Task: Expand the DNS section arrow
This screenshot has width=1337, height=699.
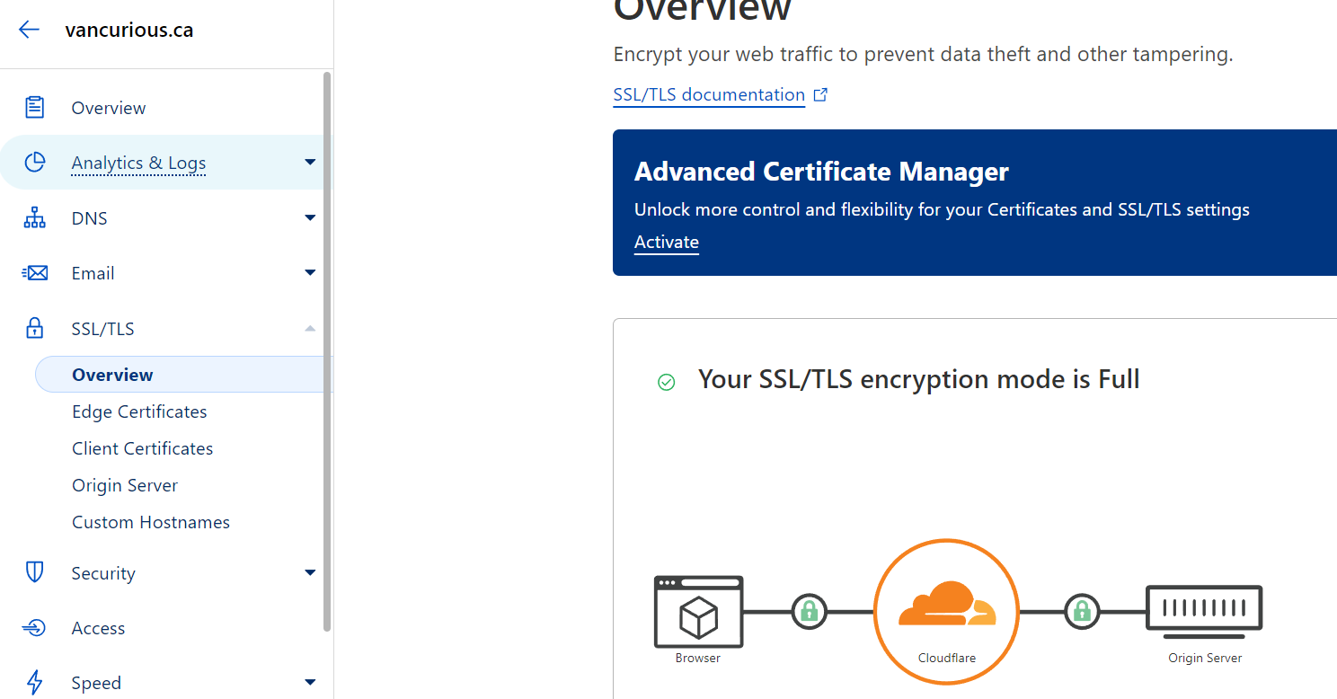Action: (310, 218)
